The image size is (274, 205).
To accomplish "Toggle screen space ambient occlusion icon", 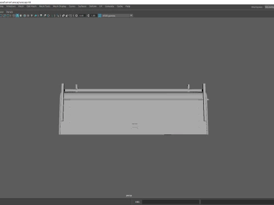I will (41, 15).
